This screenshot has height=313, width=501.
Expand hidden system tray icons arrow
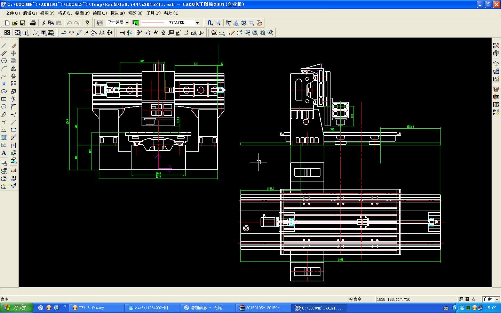pyautogui.click(x=455, y=308)
